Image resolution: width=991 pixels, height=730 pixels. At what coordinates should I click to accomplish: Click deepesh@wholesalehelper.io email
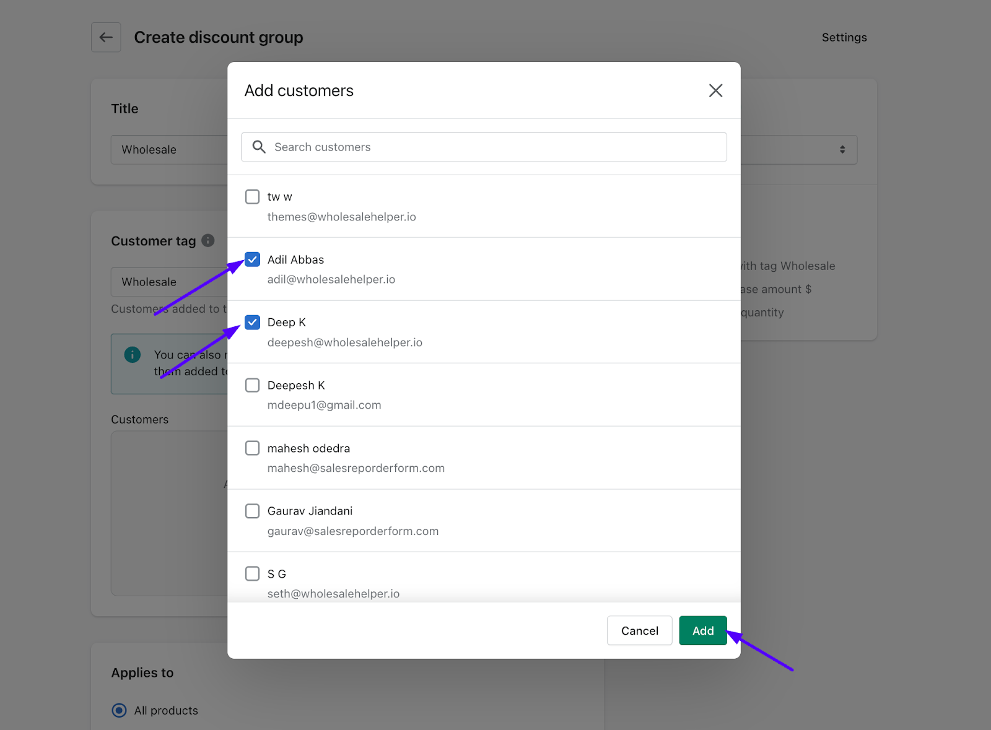[345, 342]
